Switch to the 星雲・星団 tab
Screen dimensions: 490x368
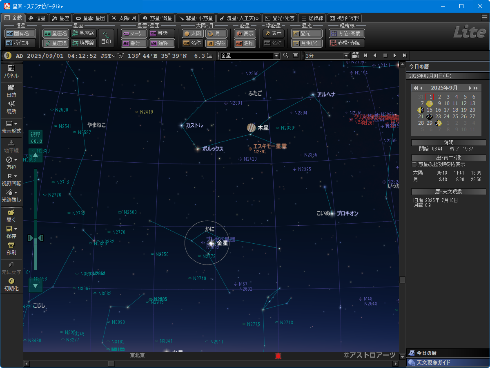[x=91, y=18]
